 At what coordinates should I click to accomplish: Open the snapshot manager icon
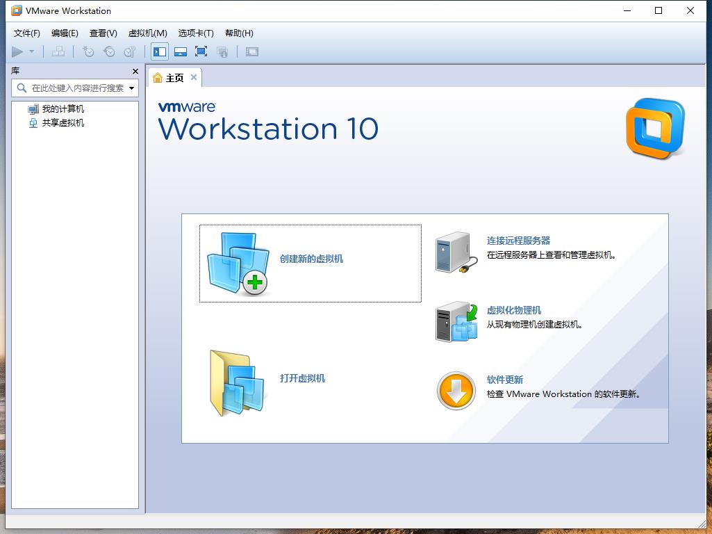[x=129, y=51]
